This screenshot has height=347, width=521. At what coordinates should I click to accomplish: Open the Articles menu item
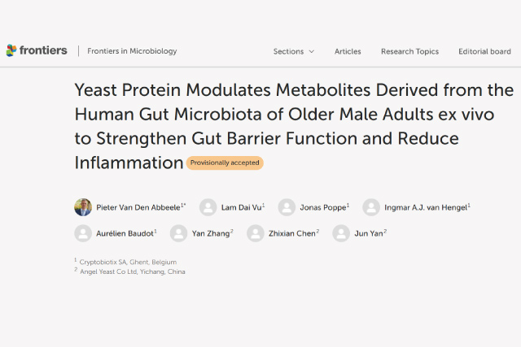pyautogui.click(x=348, y=51)
